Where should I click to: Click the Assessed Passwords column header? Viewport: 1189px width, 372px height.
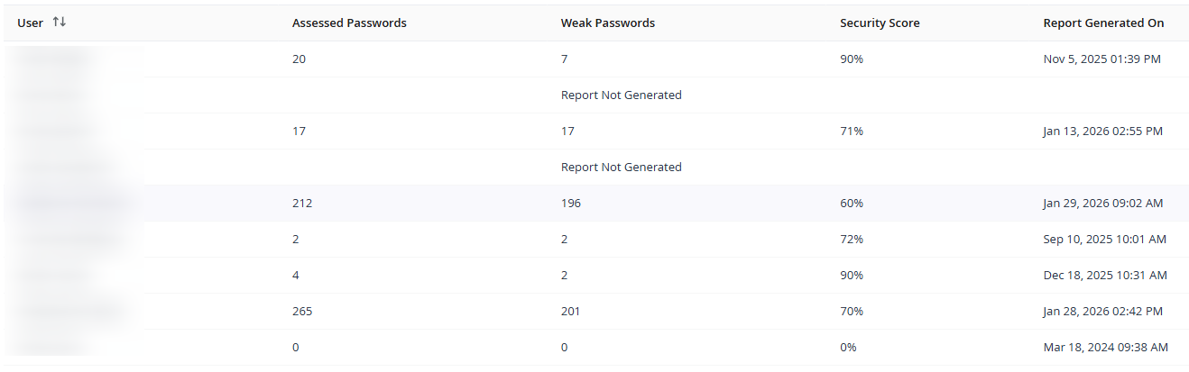click(349, 23)
